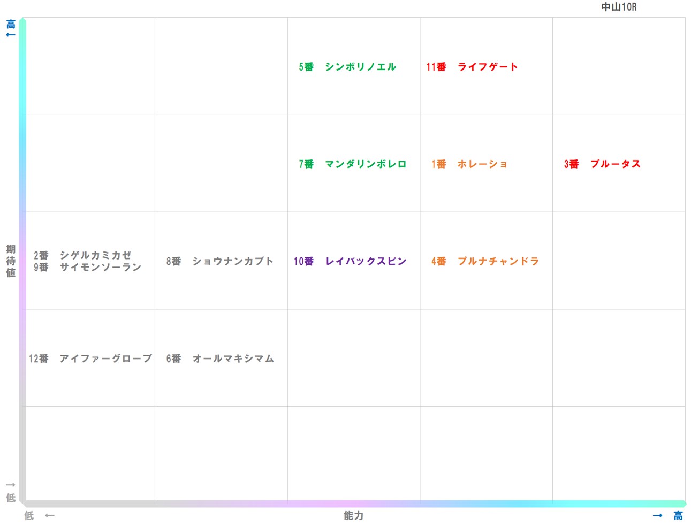Click the 11番 ライフゲート entry

coord(472,67)
